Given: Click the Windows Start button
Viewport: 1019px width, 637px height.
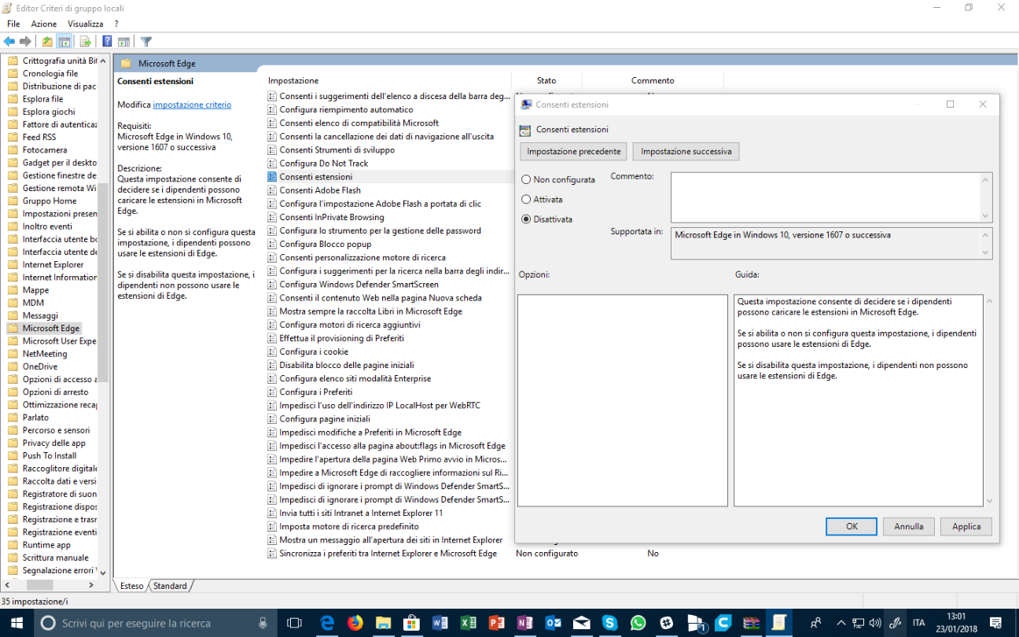Looking at the screenshot, I should tap(17, 623).
